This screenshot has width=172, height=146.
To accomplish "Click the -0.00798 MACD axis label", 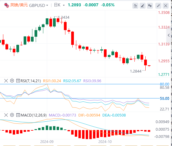I will [162, 136].
